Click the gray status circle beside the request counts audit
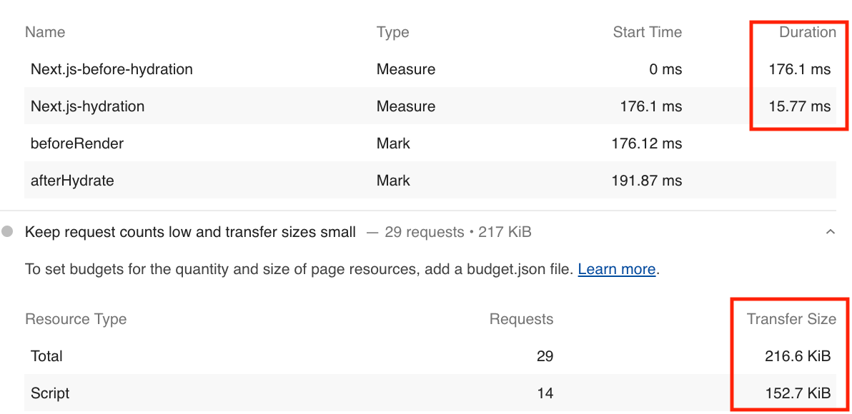Viewport: 852px width, 414px height. pos(8,232)
